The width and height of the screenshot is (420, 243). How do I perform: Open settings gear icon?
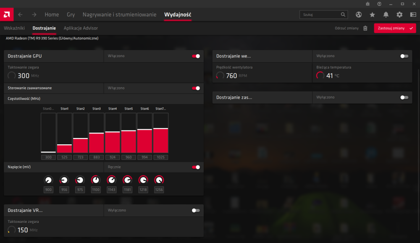point(399,15)
